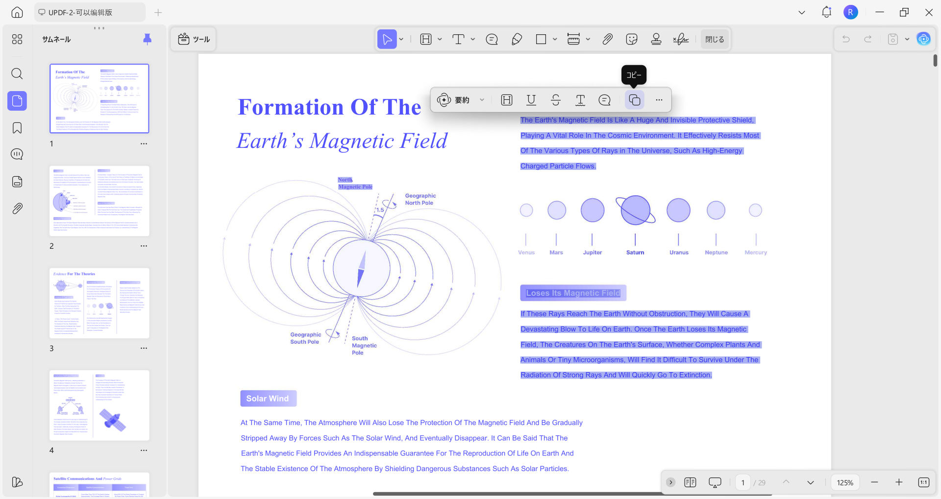Select the pencil drawing tool
This screenshot has width=941, height=499.
pyautogui.click(x=517, y=39)
